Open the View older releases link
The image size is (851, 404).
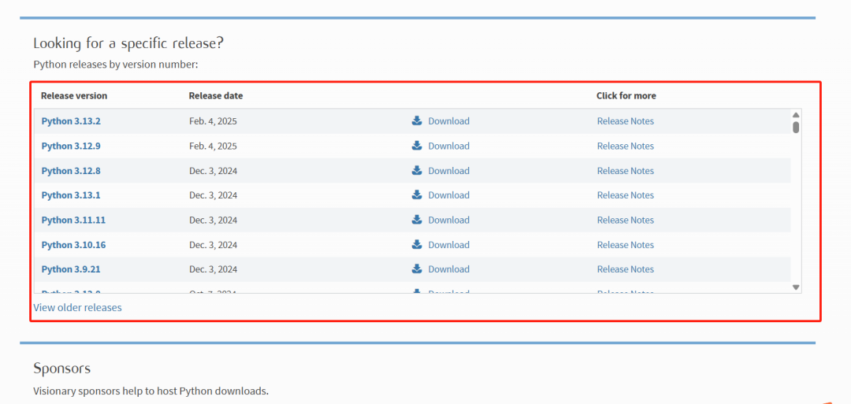tap(77, 307)
